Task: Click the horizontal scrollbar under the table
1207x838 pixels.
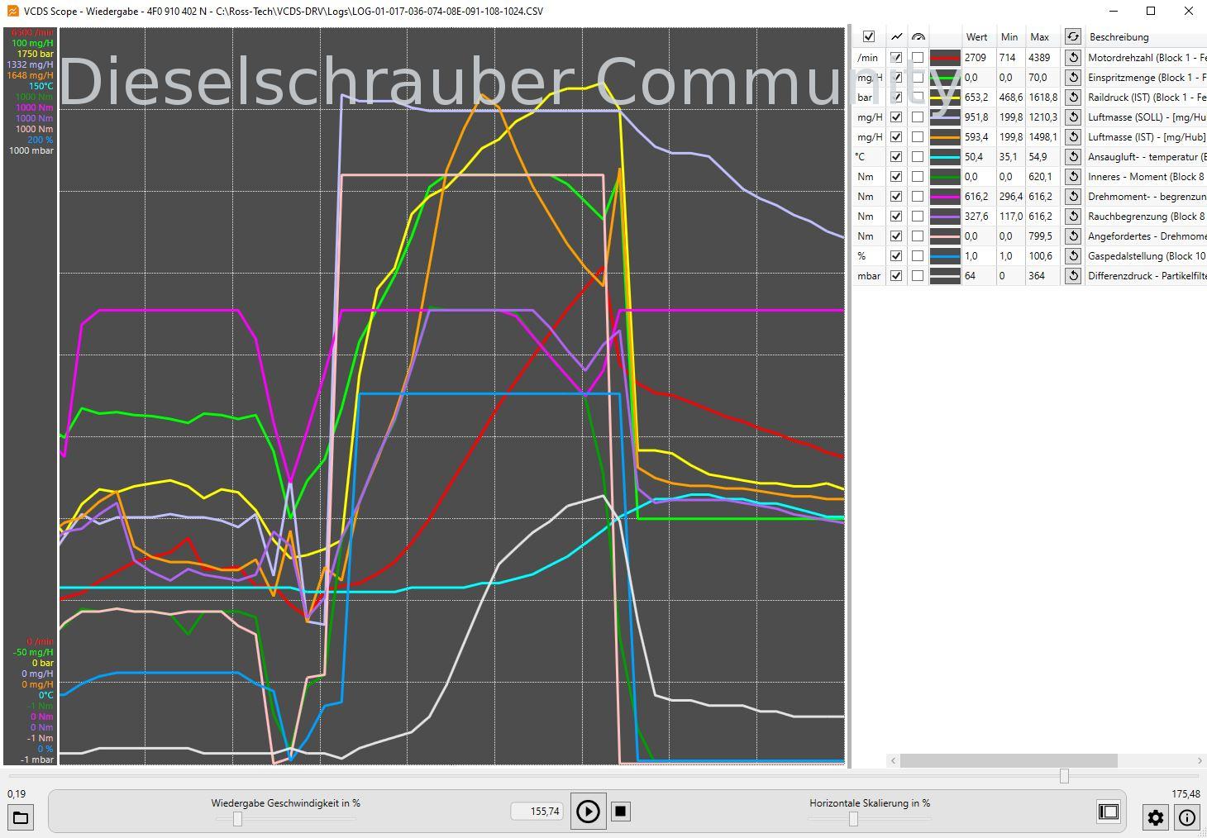Action: [1009, 760]
